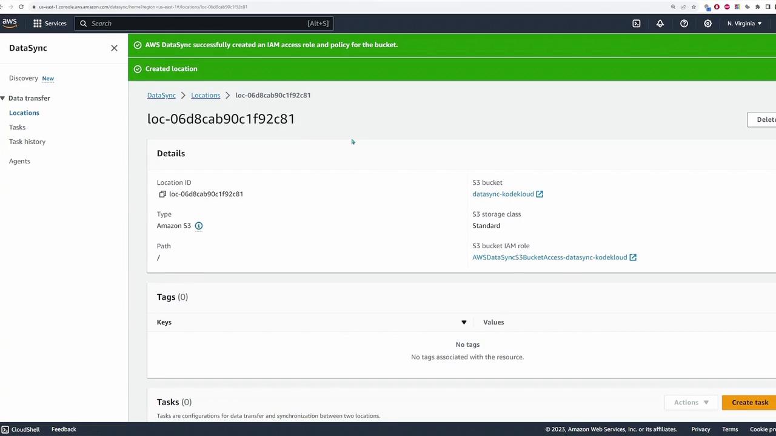Click the share page icon in the address bar
Viewport: 776px width, 436px height.
pos(683,7)
